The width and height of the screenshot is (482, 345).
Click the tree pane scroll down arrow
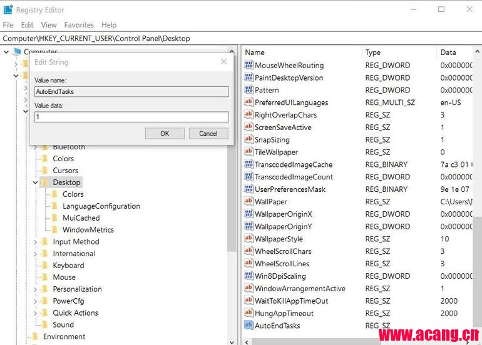pyautogui.click(x=232, y=342)
